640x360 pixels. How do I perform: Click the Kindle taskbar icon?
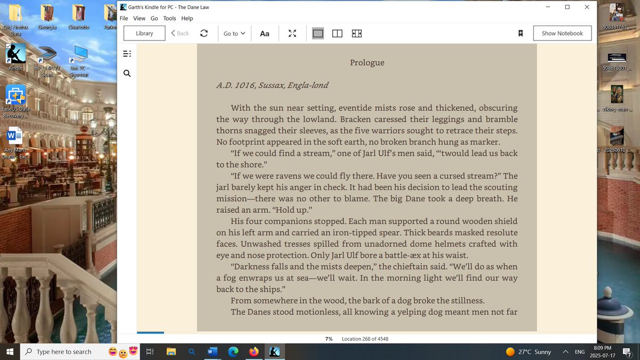274,351
